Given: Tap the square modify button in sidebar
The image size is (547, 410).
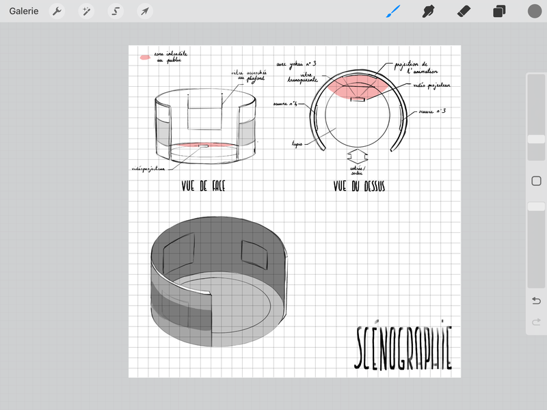Looking at the screenshot, I should [x=536, y=181].
